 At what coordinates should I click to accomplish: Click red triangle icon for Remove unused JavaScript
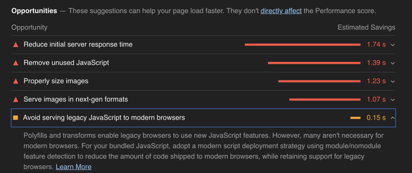(x=16, y=63)
